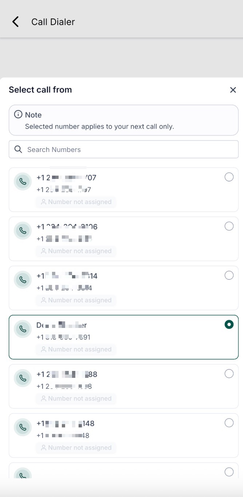Select radio button for number ending 148
This screenshot has height=497, width=243.
click(x=229, y=423)
